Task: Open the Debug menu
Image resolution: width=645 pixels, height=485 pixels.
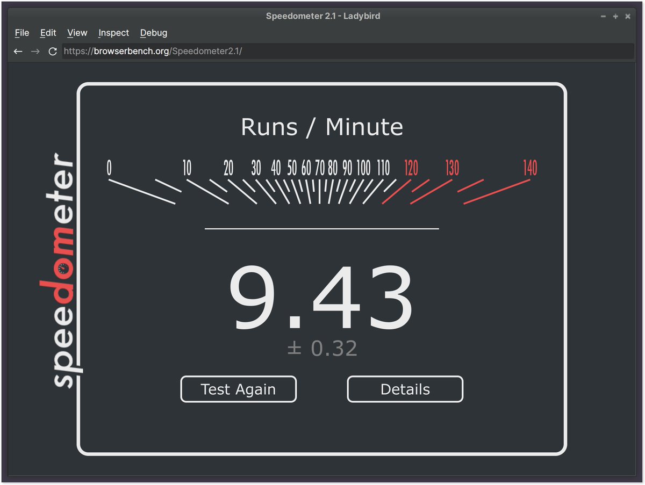Action: tap(154, 33)
